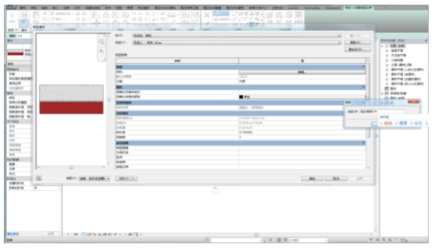Click the black fill color swatch
Viewport: 434px width, 248px height.
pyautogui.click(x=241, y=97)
